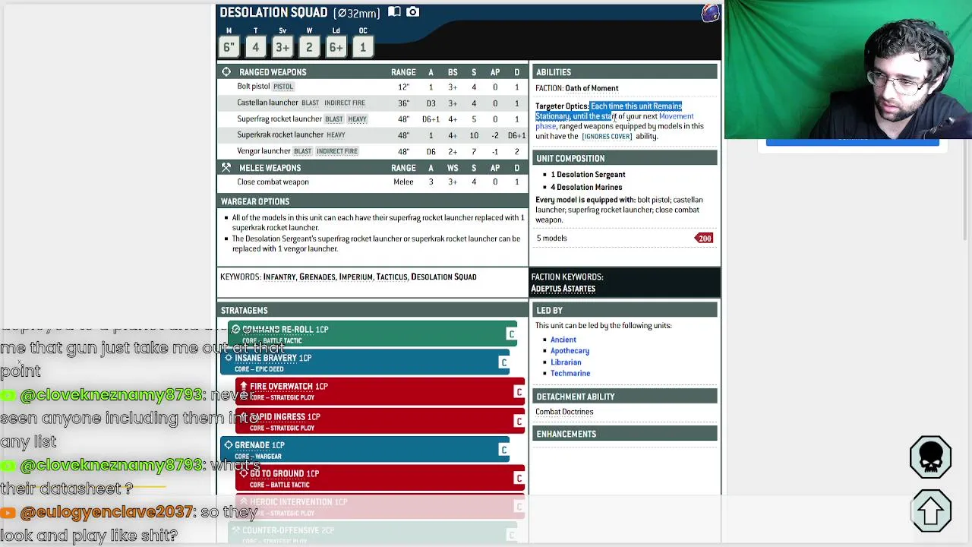Open the Apothecary leader link

point(570,351)
